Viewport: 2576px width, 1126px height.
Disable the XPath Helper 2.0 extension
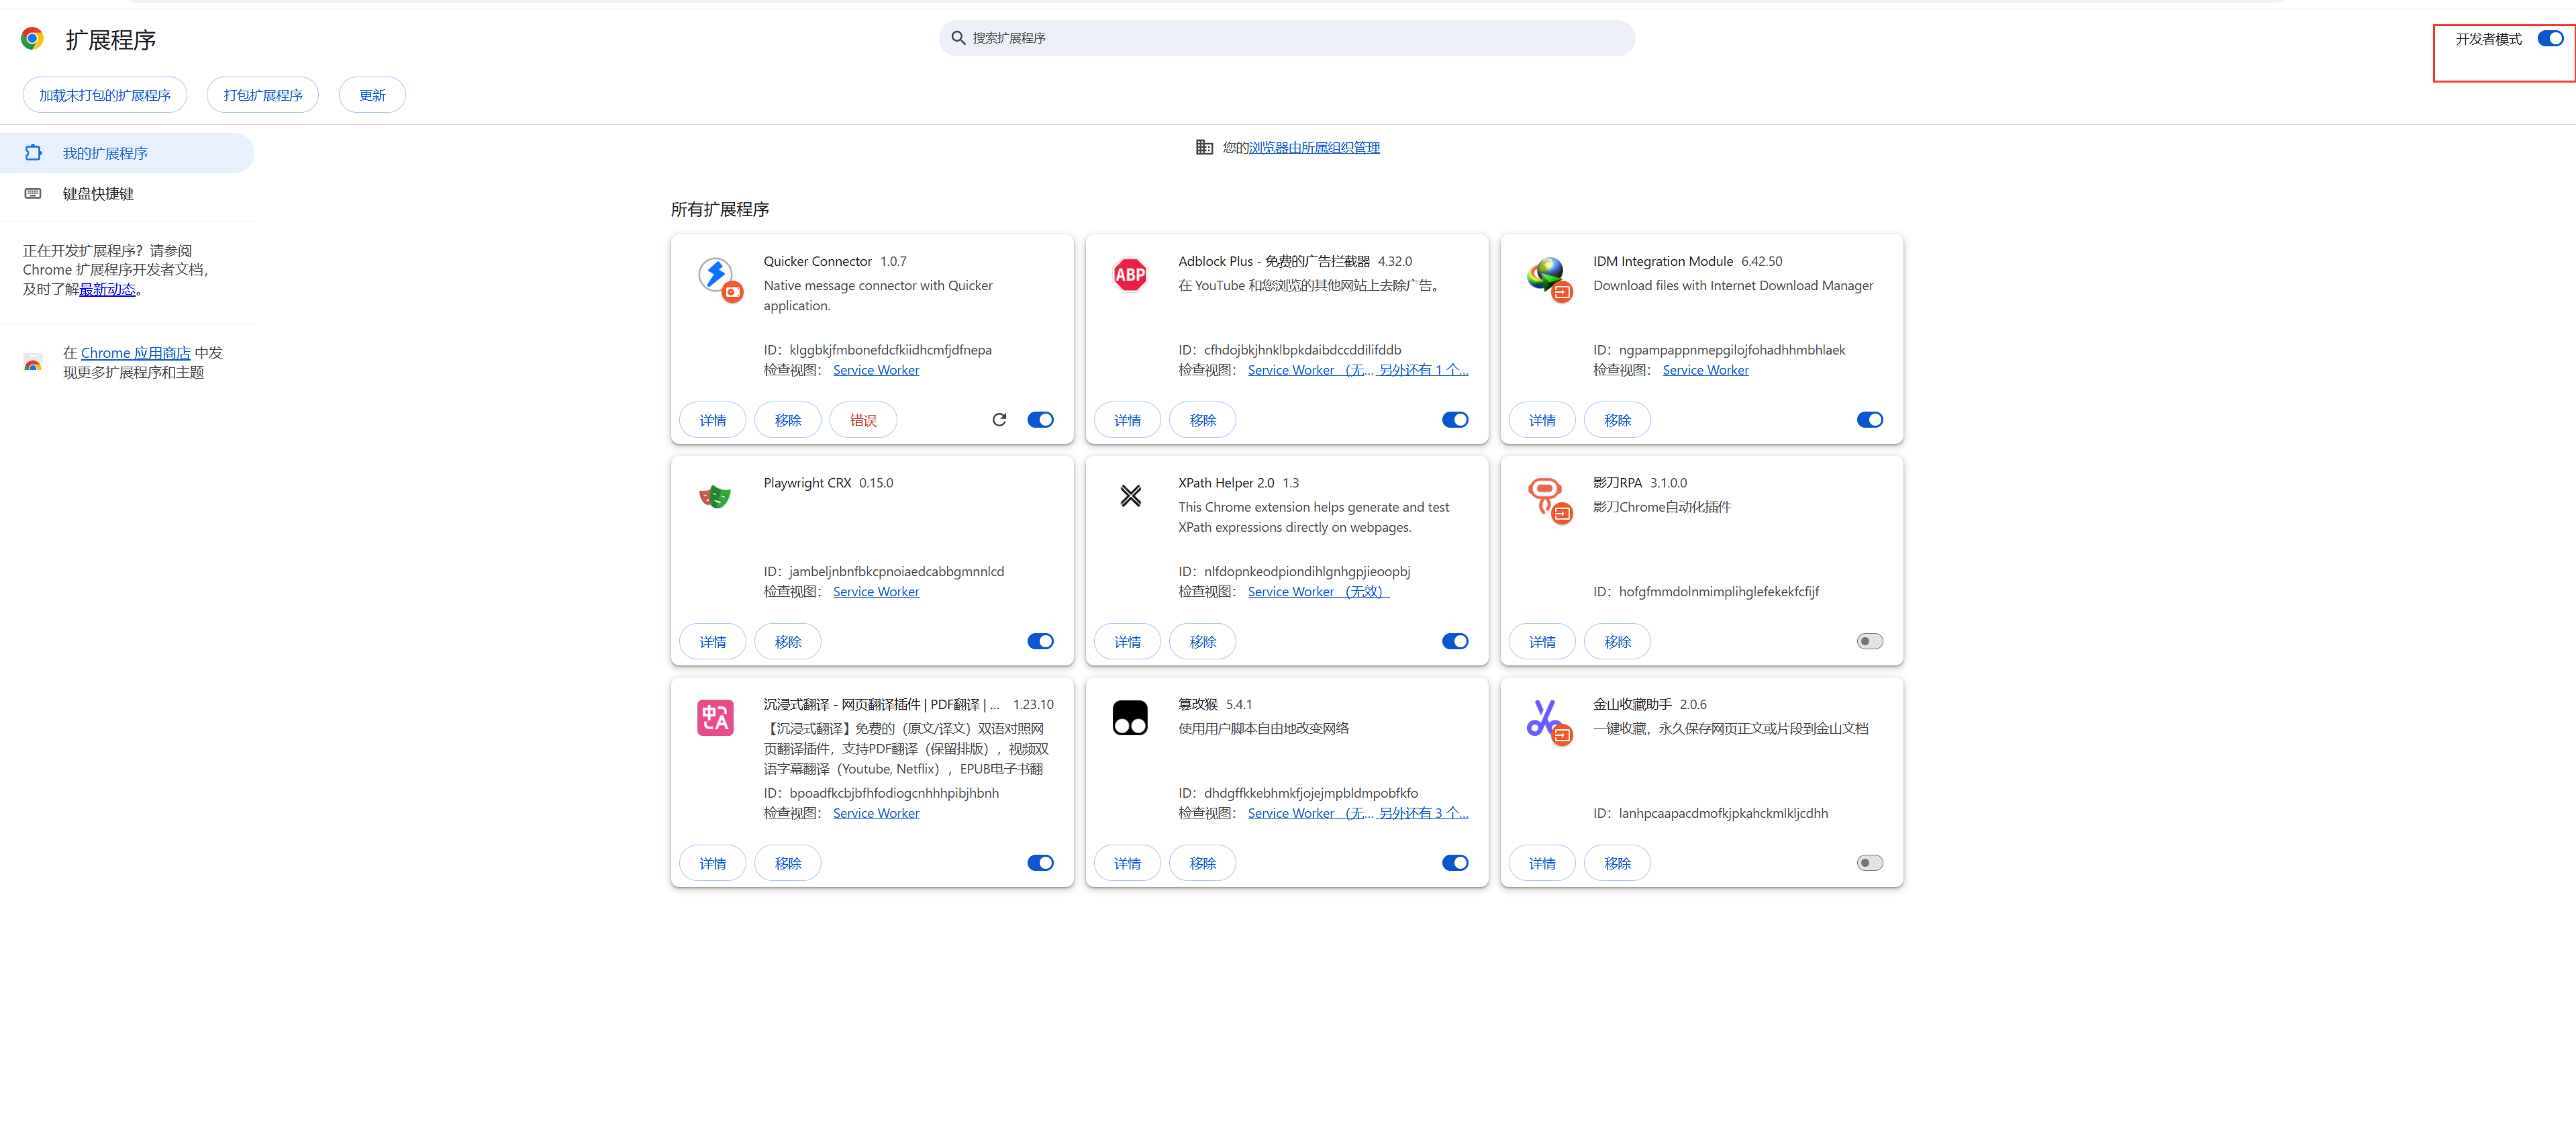tap(1455, 641)
